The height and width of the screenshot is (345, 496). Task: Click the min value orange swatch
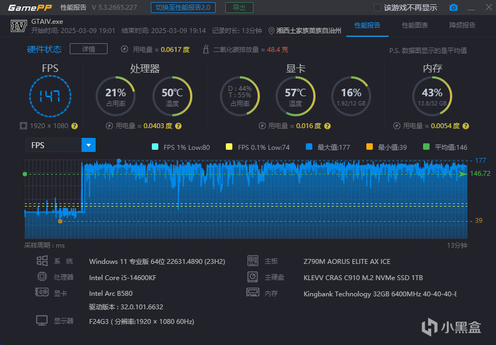pos(369,147)
